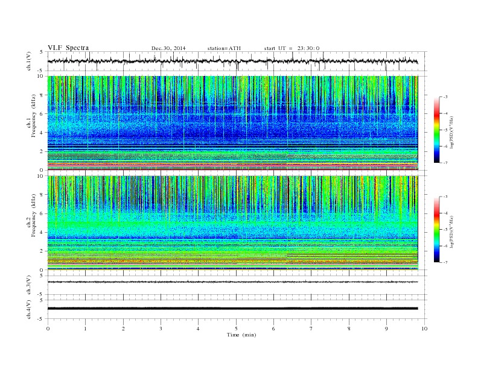Click the "2" kHz tick on ch.1 spectrogram
The height and width of the screenshot is (369, 478).
click(x=42, y=151)
